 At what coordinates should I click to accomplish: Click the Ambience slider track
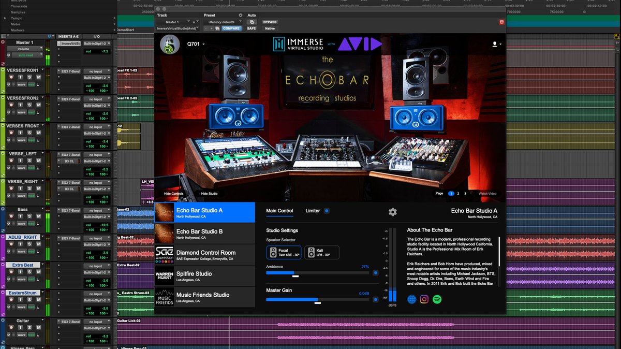point(318,272)
